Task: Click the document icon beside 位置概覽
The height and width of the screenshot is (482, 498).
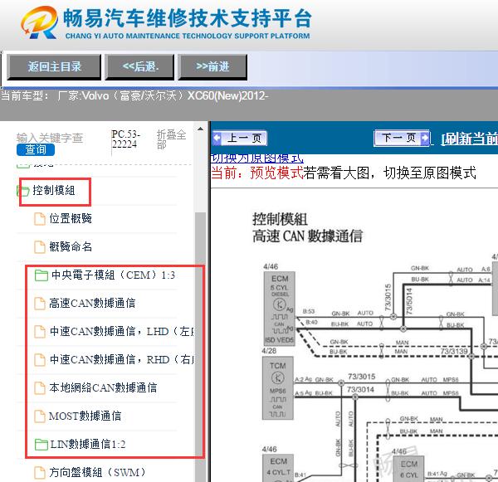Action: (x=40, y=219)
